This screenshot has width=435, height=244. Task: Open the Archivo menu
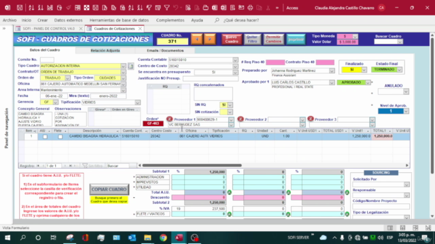pos(10,20)
